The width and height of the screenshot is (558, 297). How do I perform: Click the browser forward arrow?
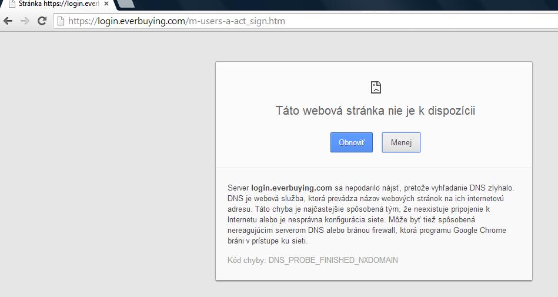(x=25, y=21)
